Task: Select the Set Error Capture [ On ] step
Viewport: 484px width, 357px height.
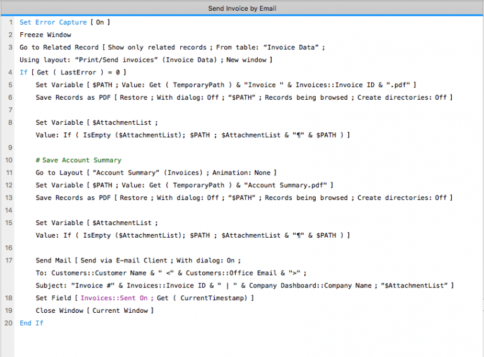Action: coord(65,22)
